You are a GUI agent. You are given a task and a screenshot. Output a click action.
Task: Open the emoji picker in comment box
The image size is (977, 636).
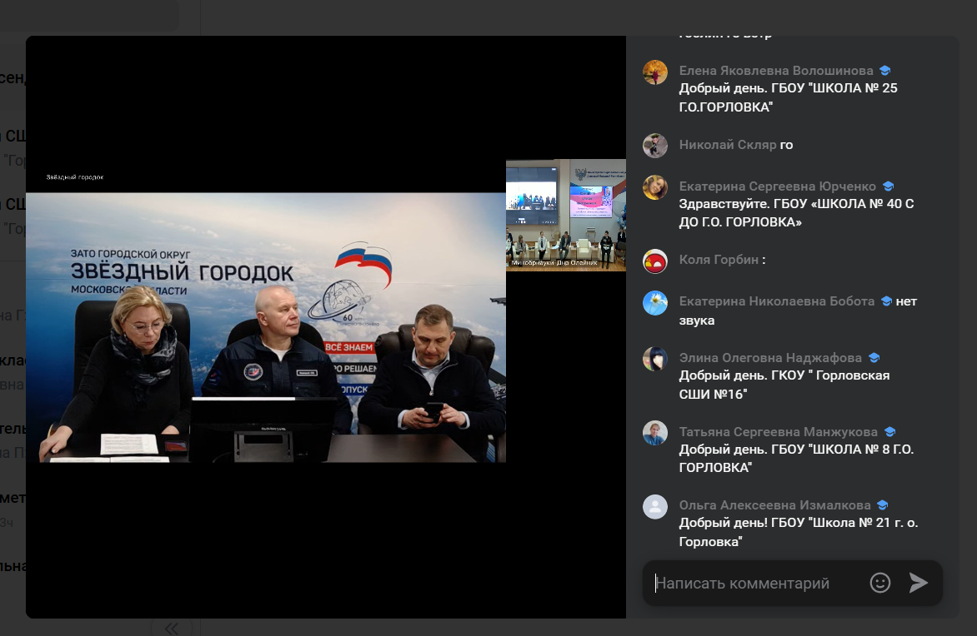pyautogui.click(x=879, y=583)
